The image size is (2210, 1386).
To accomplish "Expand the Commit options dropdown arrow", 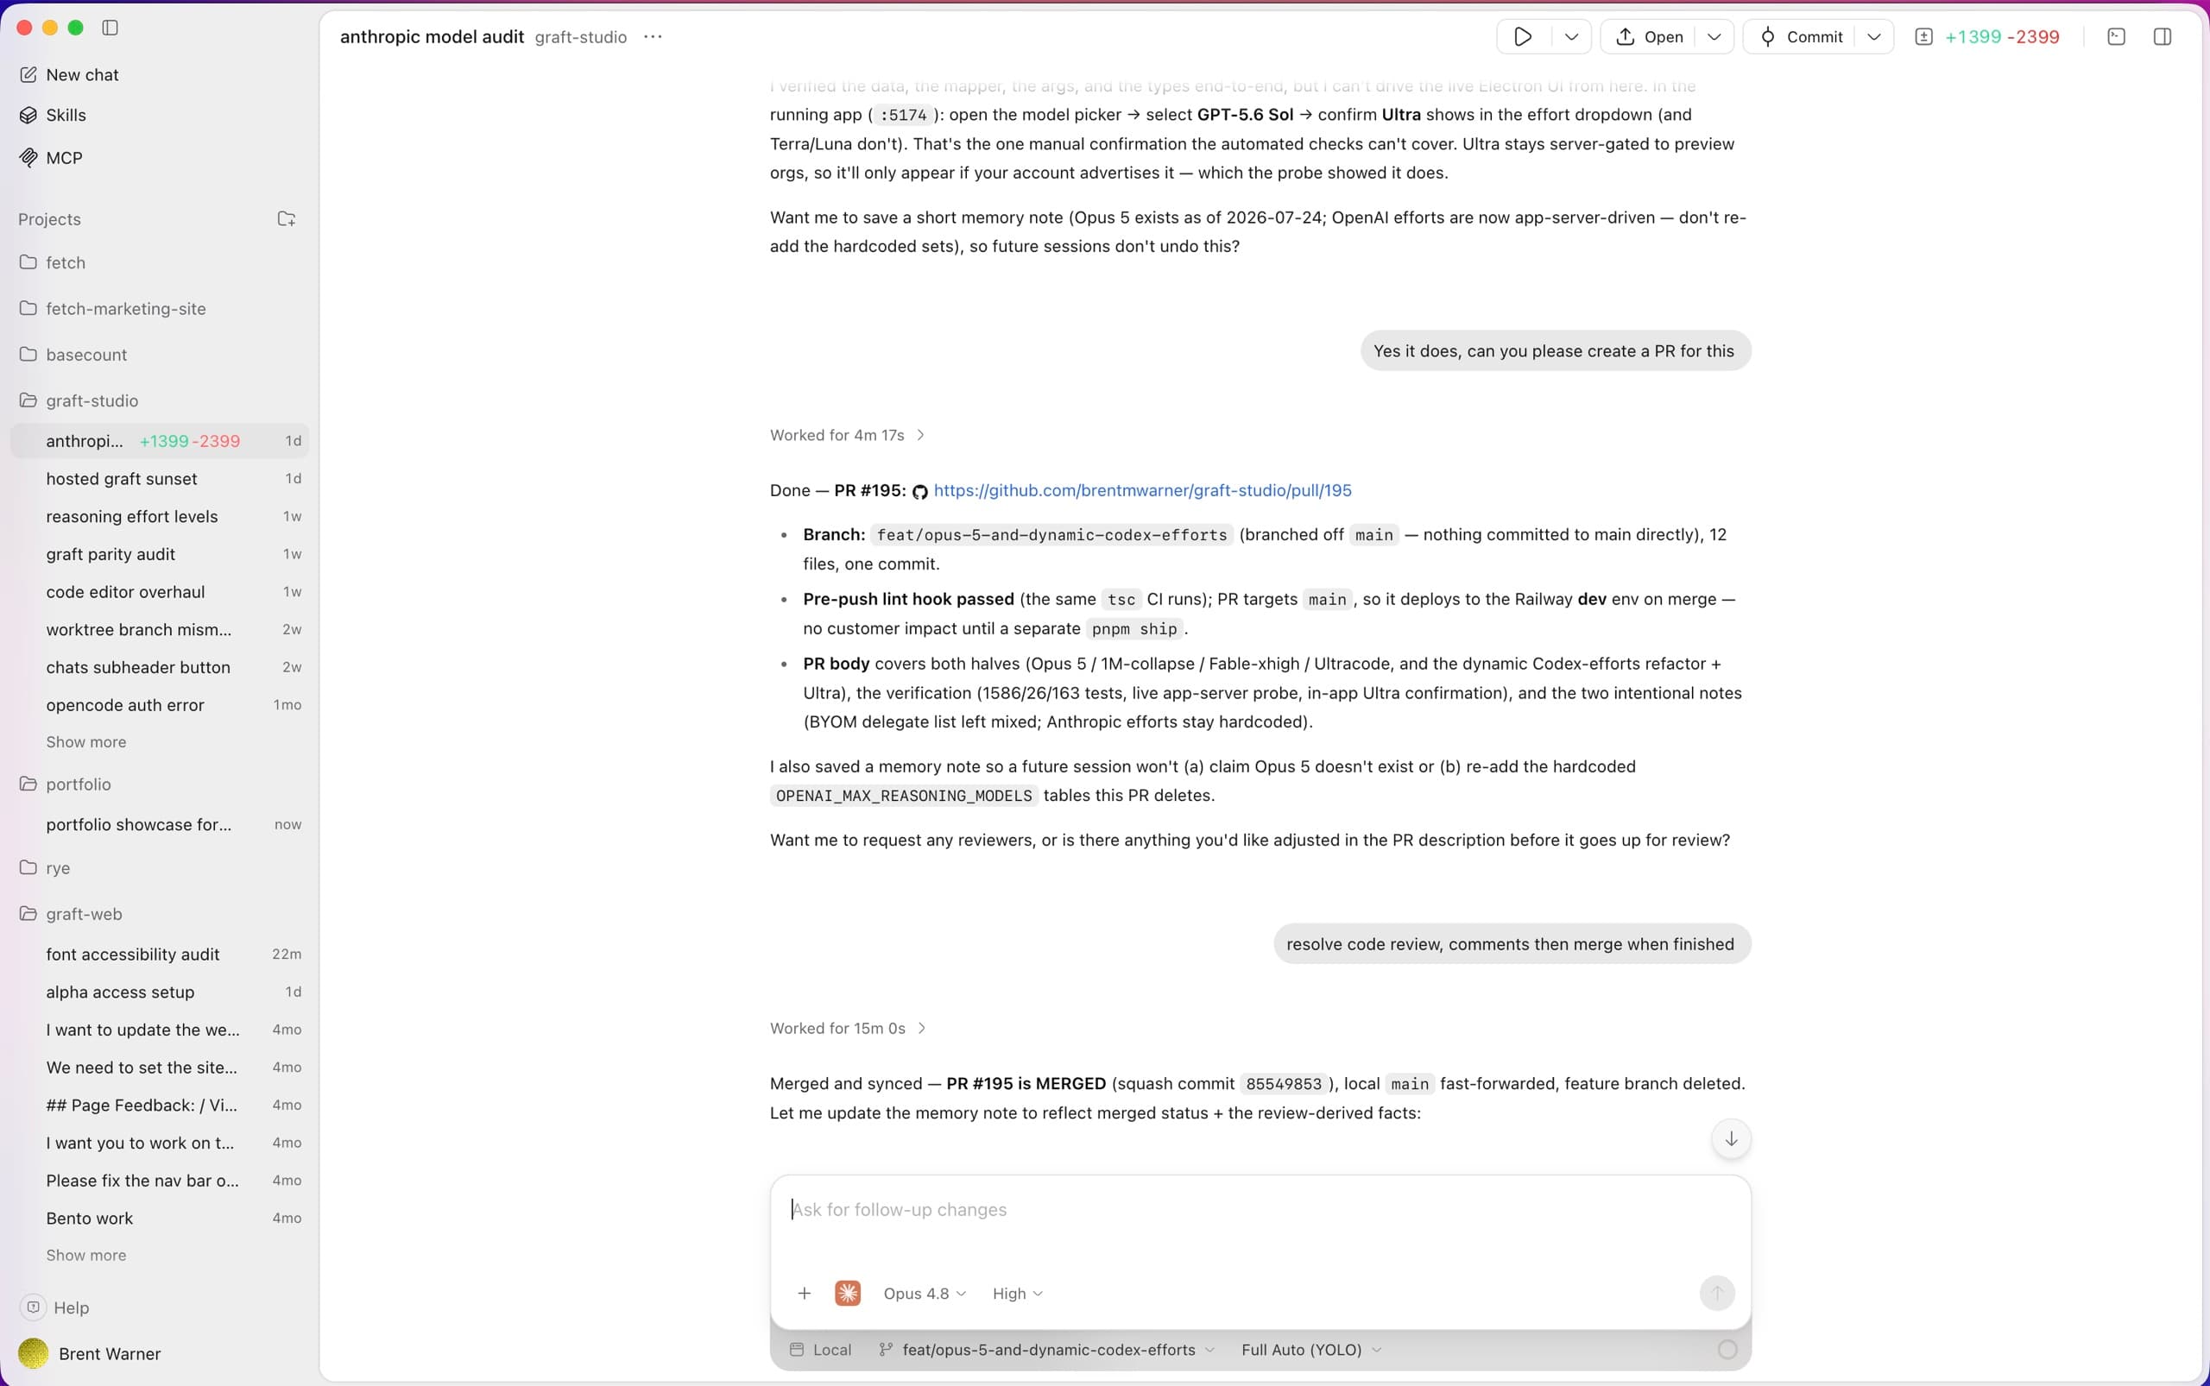I will tap(1874, 36).
